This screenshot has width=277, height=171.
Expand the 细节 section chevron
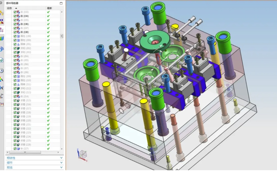(x=61, y=163)
